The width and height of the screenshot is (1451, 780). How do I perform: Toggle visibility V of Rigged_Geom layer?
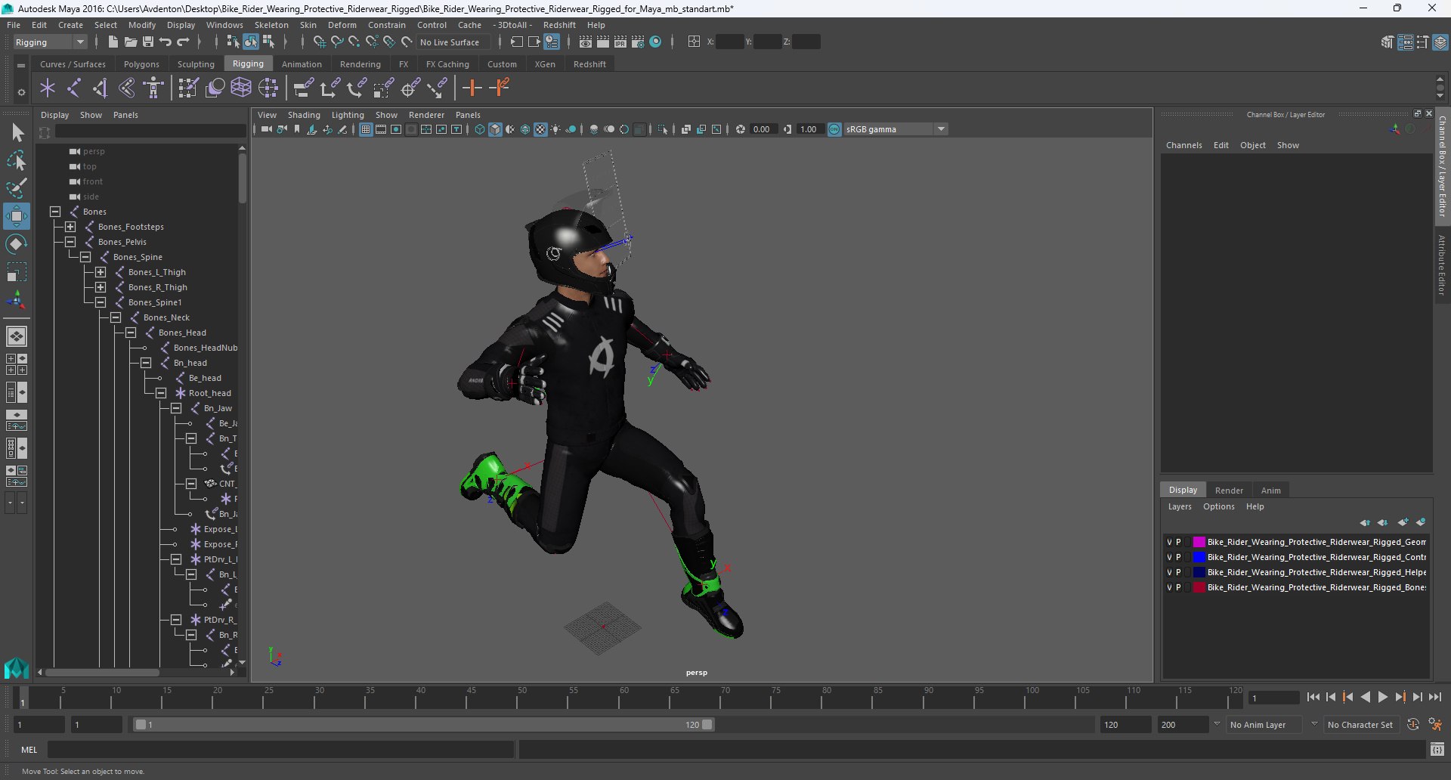pos(1169,542)
